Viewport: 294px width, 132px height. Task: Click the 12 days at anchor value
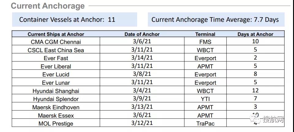coord(255,90)
